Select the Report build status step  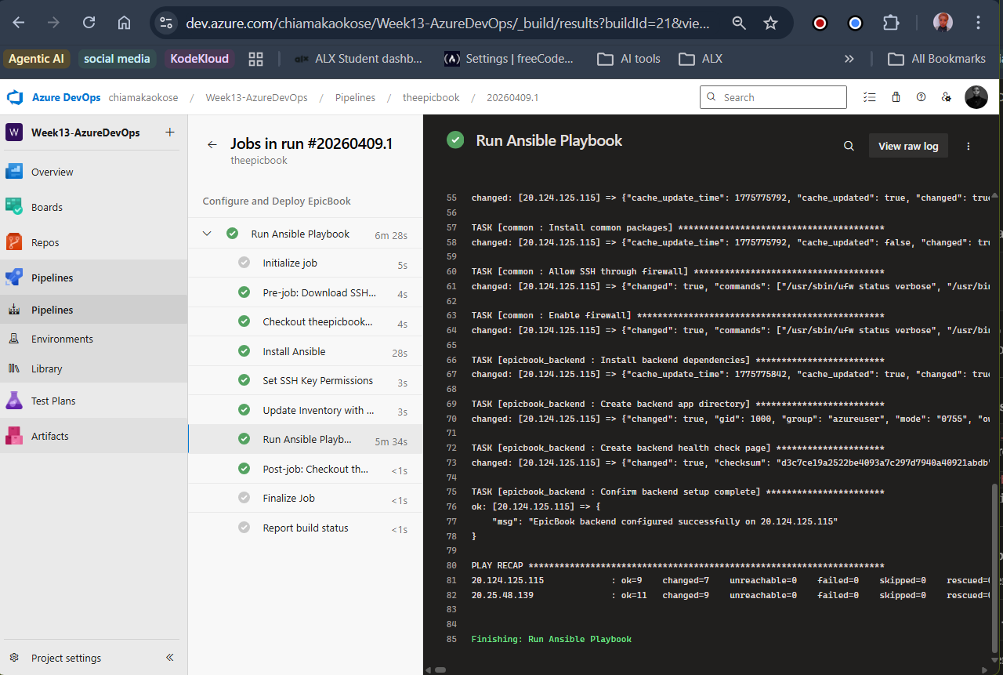(x=305, y=528)
